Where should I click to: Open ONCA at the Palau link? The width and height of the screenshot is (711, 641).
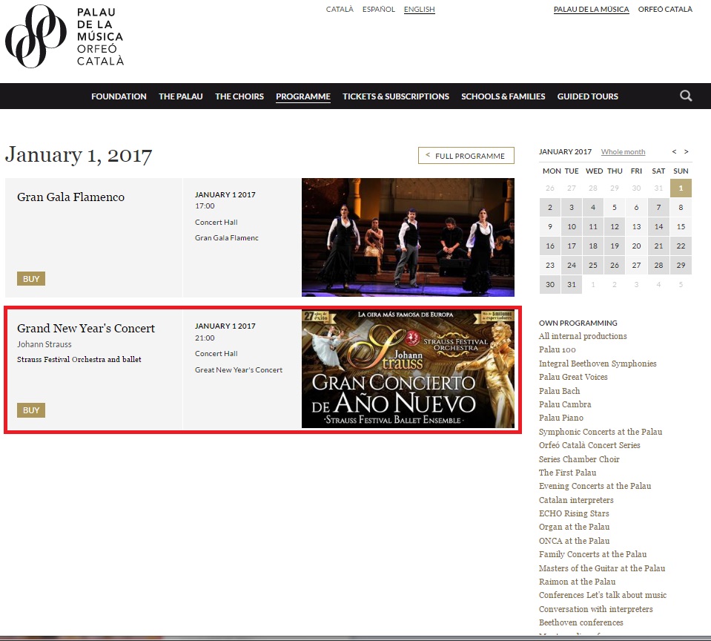(574, 541)
